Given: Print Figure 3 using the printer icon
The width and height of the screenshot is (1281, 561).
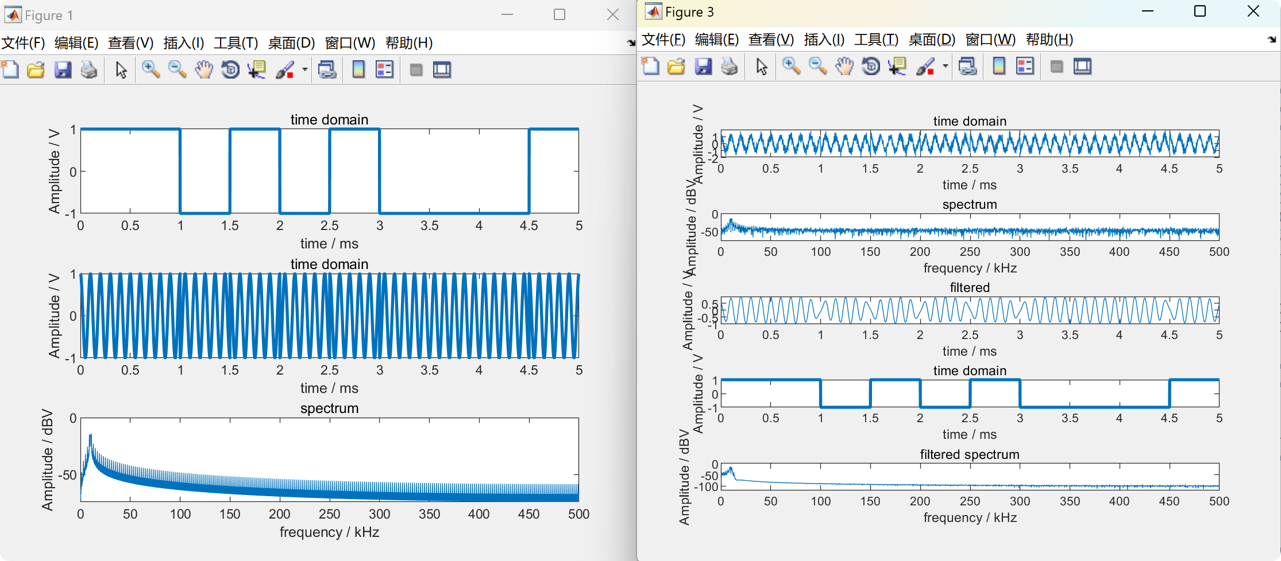Looking at the screenshot, I should (729, 67).
